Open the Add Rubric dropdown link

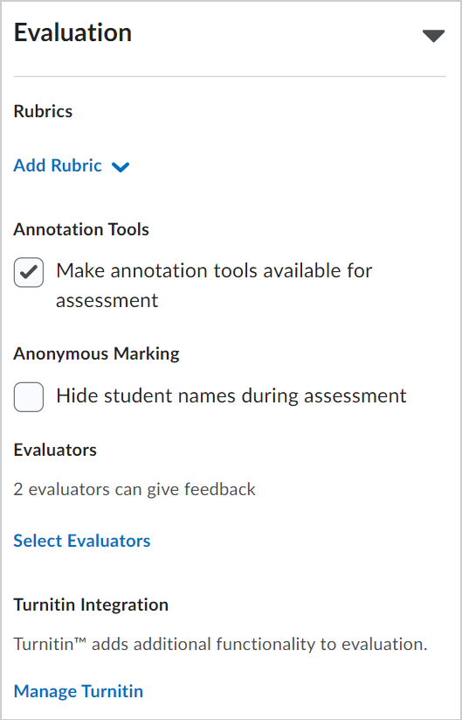click(72, 165)
